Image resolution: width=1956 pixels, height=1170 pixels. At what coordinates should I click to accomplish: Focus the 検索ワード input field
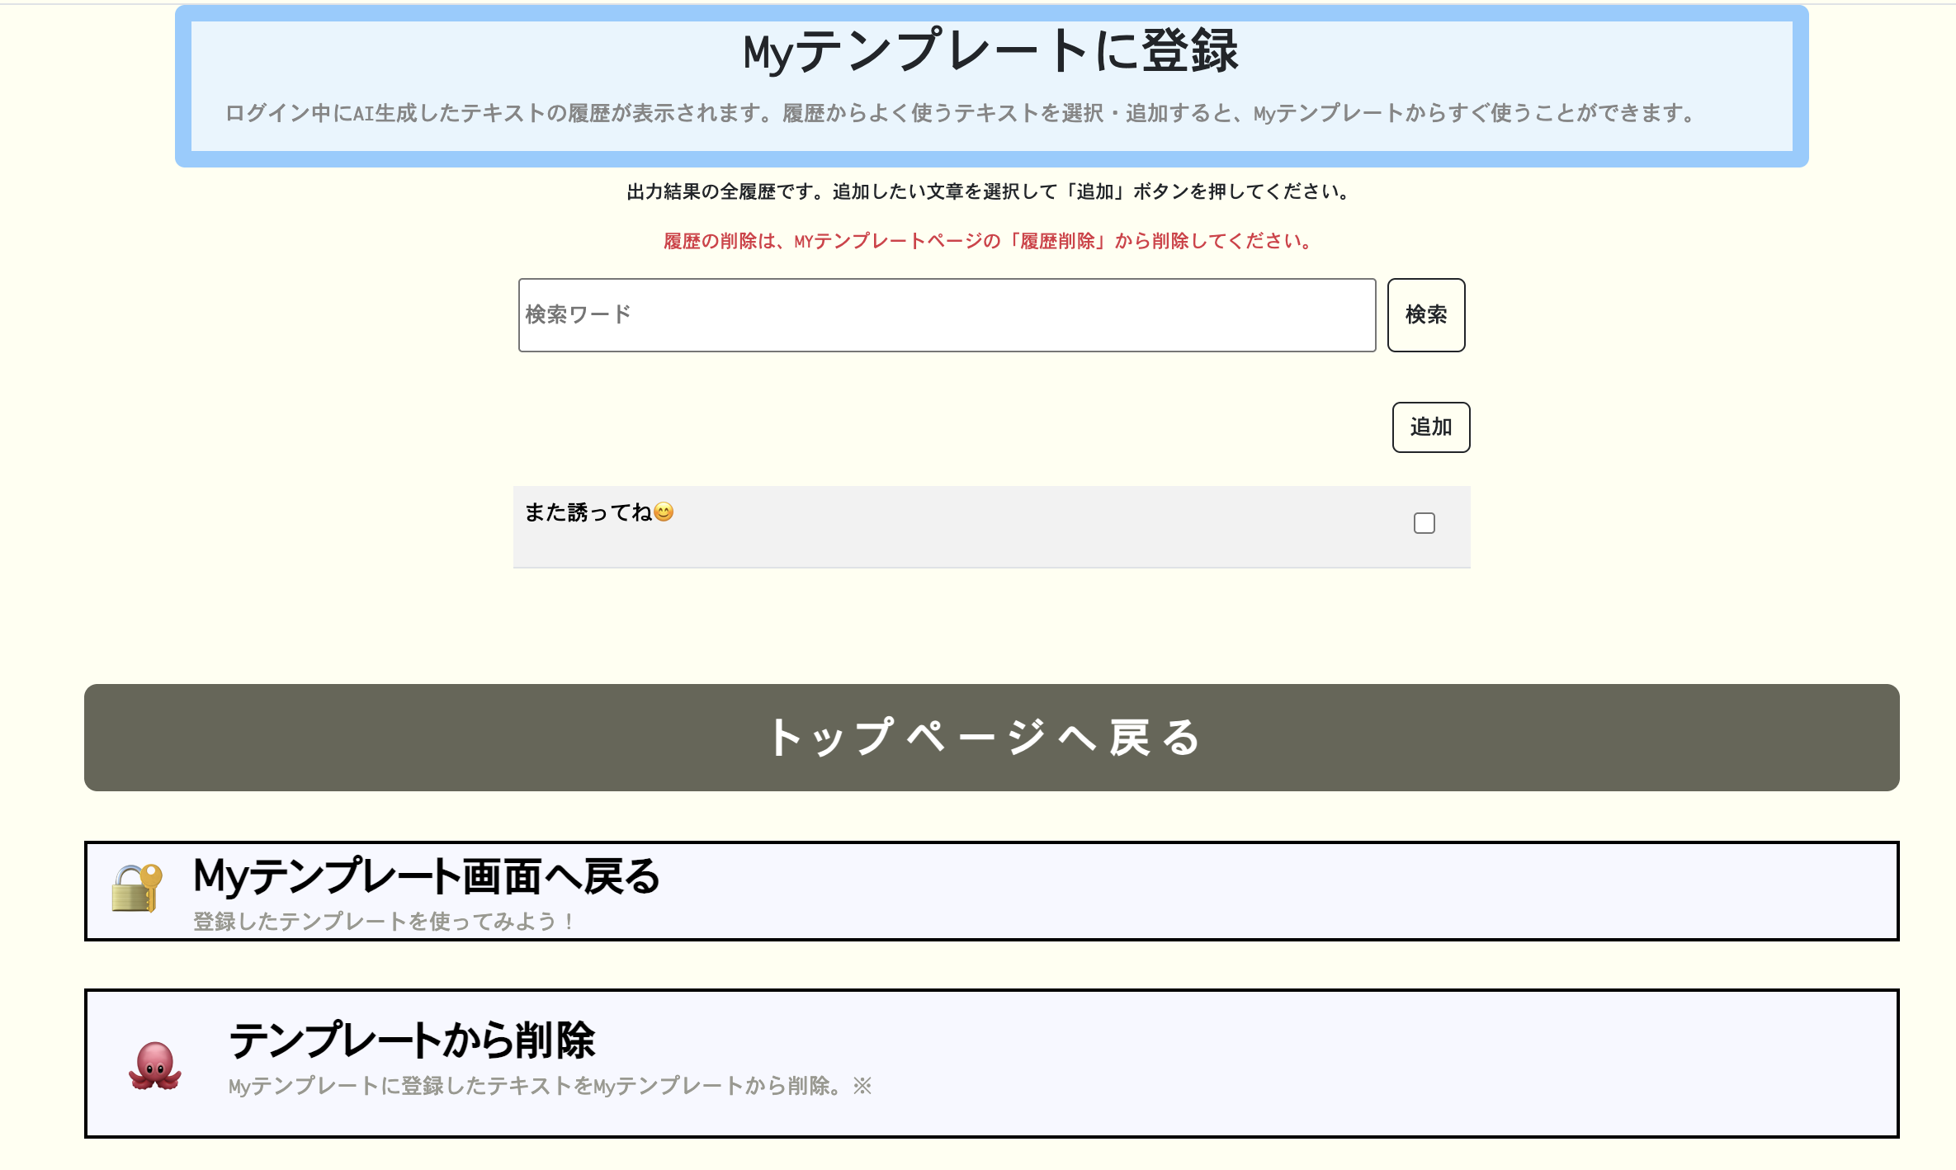[947, 315]
